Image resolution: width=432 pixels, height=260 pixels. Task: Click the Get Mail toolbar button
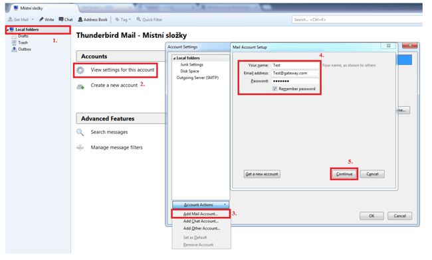click(18, 19)
